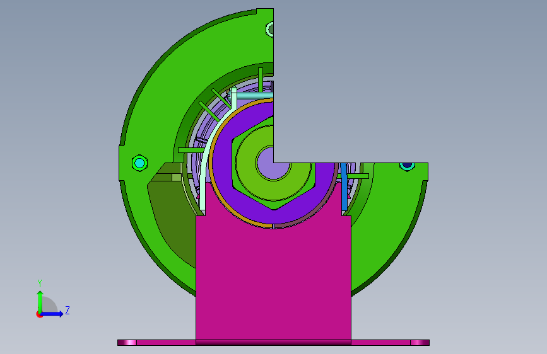Select the blue vertical strip beside the bracket

point(344,186)
